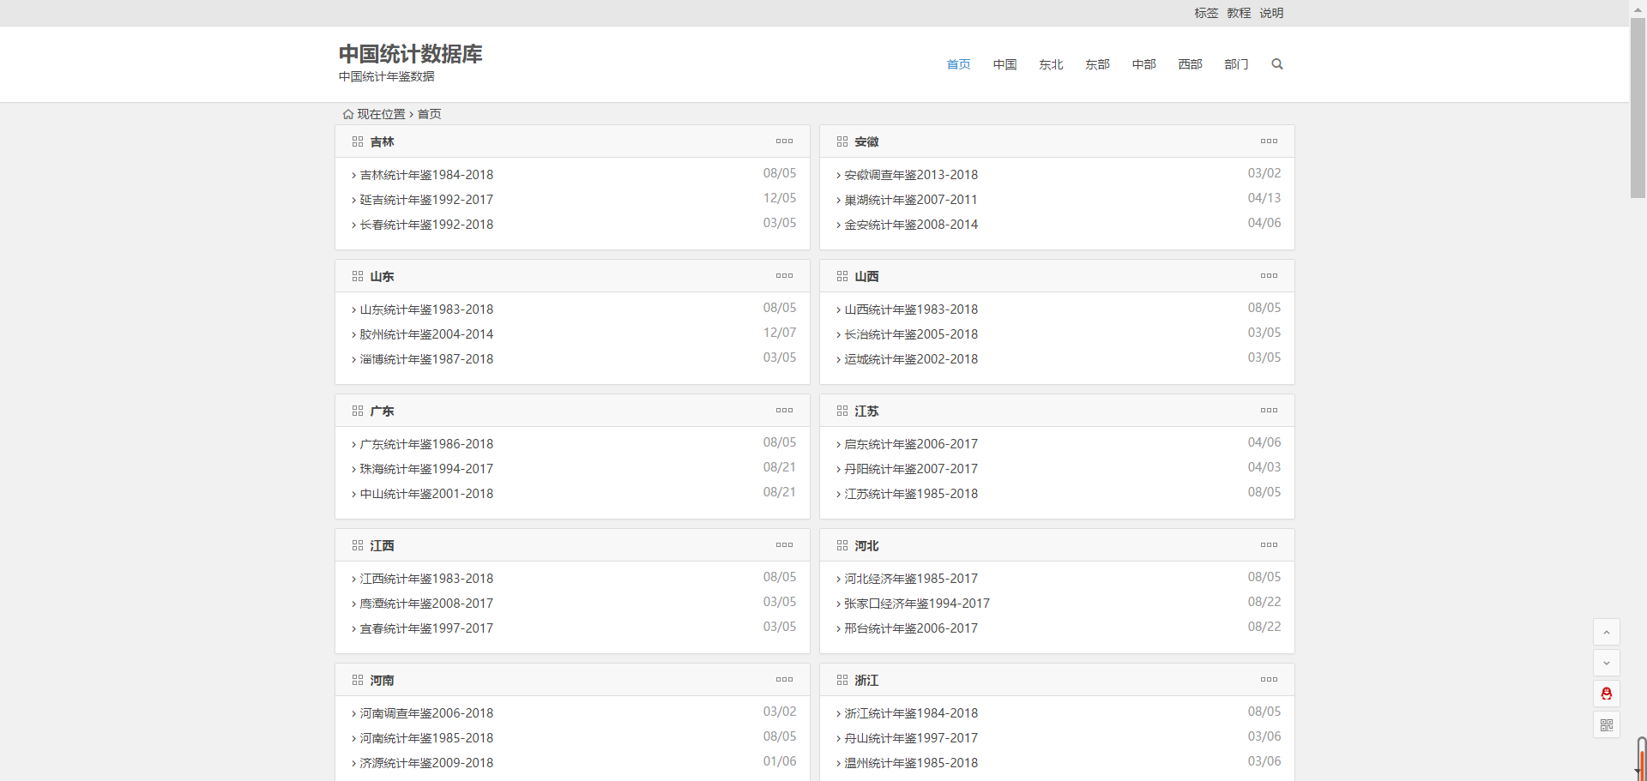Open the 吉林统计年鉴1984-2018 link
The width and height of the screenshot is (1647, 781).
(426, 175)
